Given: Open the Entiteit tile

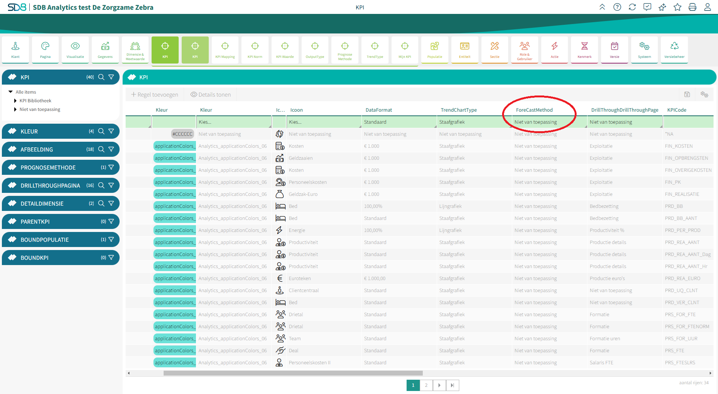Looking at the screenshot, I should point(465,50).
